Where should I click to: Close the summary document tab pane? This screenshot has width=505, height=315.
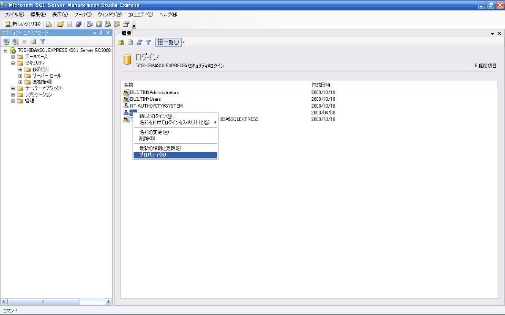[x=499, y=34]
